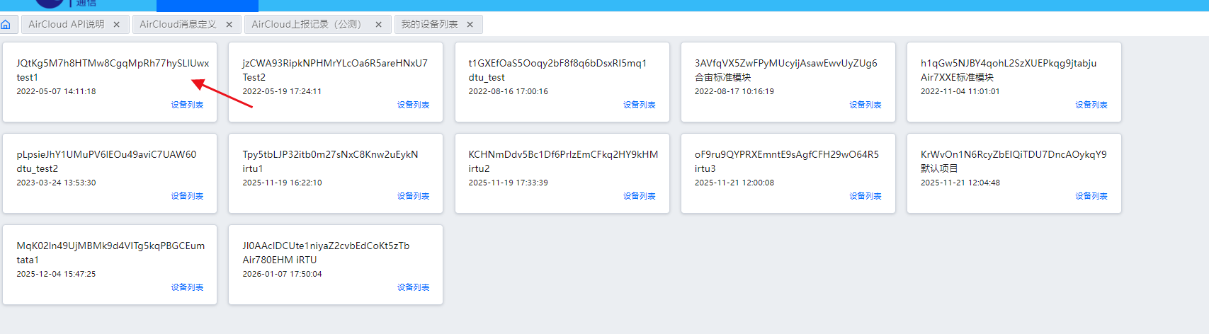Open 设备列表 for project tata1
The width and height of the screenshot is (1209, 334).
(187, 287)
